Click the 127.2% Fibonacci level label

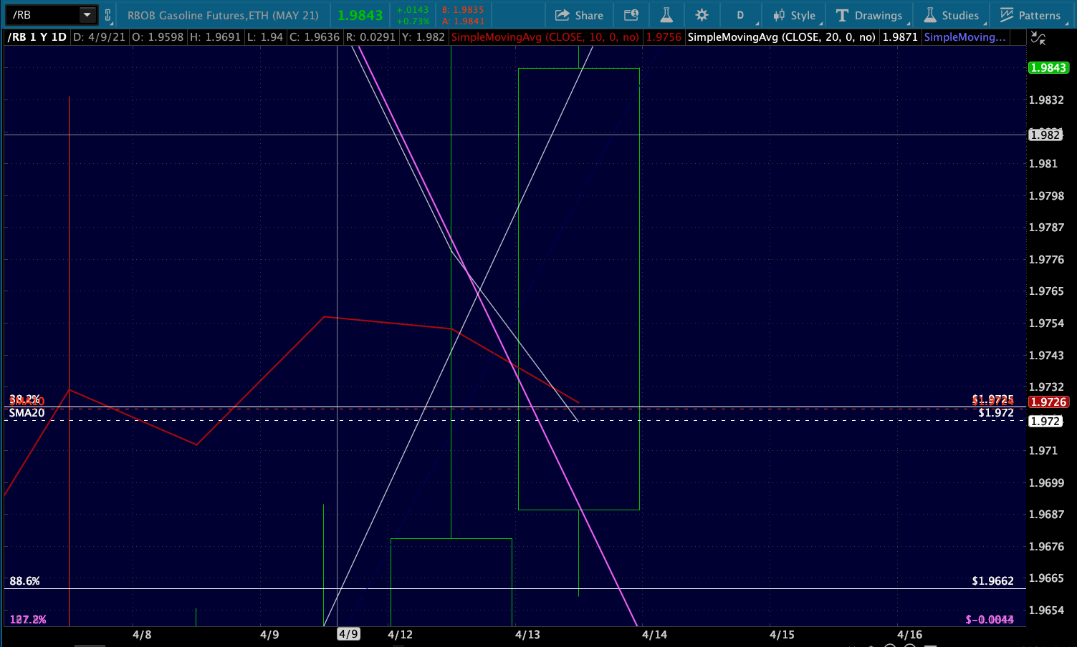(x=28, y=620)
